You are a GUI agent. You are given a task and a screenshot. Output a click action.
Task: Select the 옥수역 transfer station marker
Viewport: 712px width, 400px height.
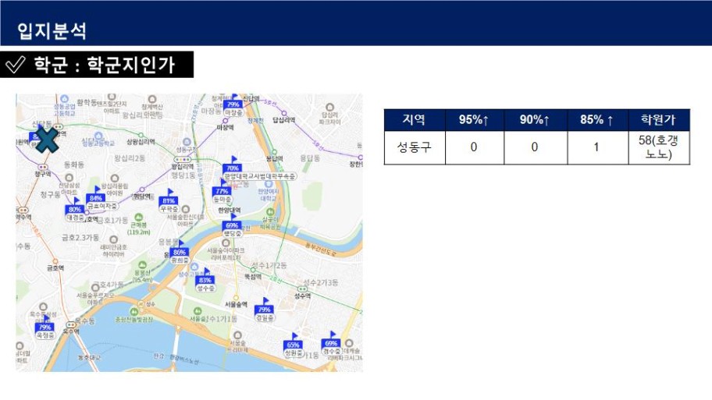71,324
